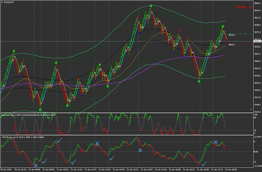Click 9439.5 on the price axis
262x172 pixels.
258,76
